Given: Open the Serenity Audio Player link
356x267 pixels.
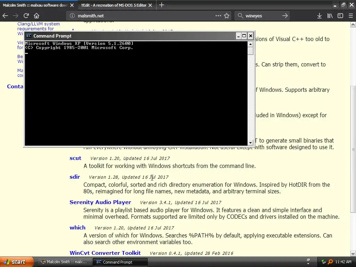Looking at the screenshot, I should click(100, 202).
